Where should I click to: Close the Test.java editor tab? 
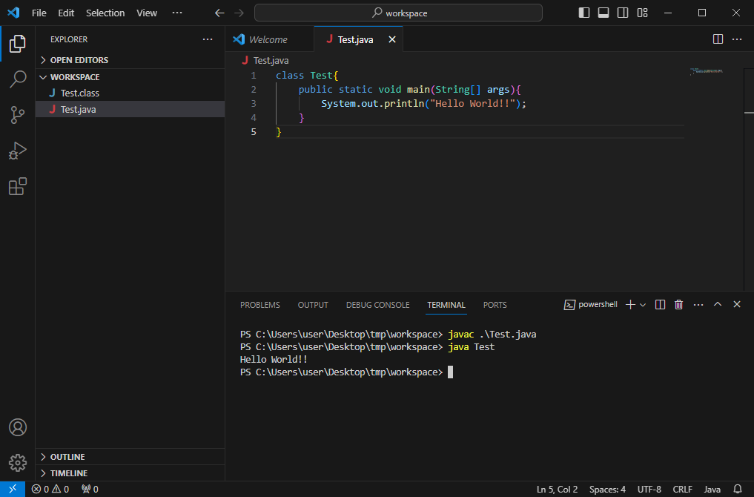392,39
